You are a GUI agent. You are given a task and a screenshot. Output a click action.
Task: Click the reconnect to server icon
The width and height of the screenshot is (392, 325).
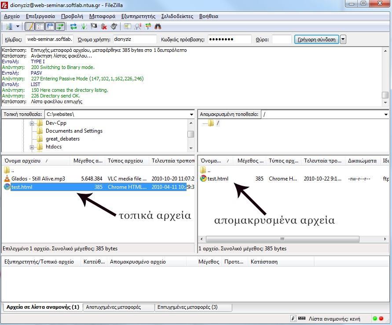pyautogui.click(x=114, y=26)
